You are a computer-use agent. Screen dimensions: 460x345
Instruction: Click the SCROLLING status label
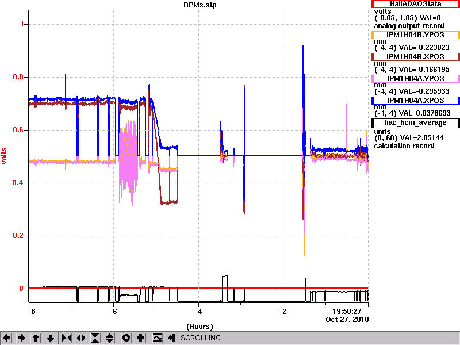tap(201, 338)
